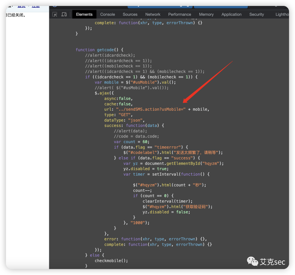Screen dimensions: 295x275
Task: Switch to the Memory tab
Action: click(206, 14)
